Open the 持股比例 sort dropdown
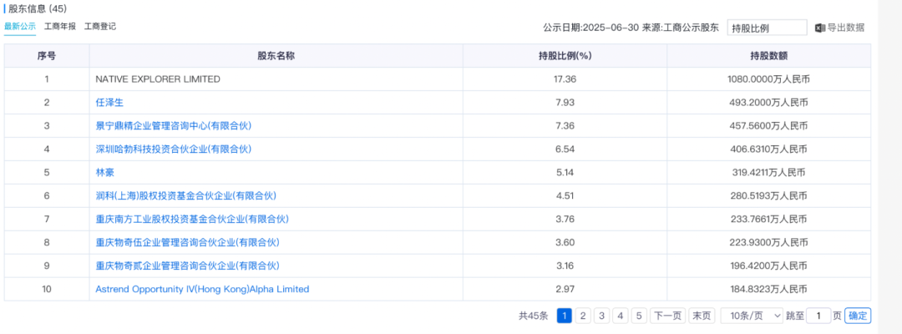 tap(767, 28)
